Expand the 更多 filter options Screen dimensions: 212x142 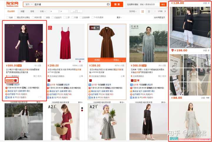click(x=119, y=17)
